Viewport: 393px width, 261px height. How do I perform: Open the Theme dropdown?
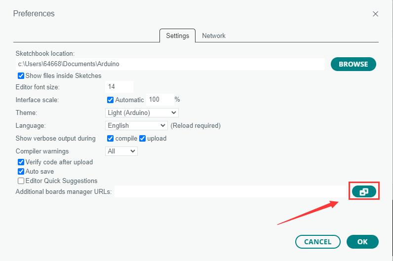(x=142, y=113)
